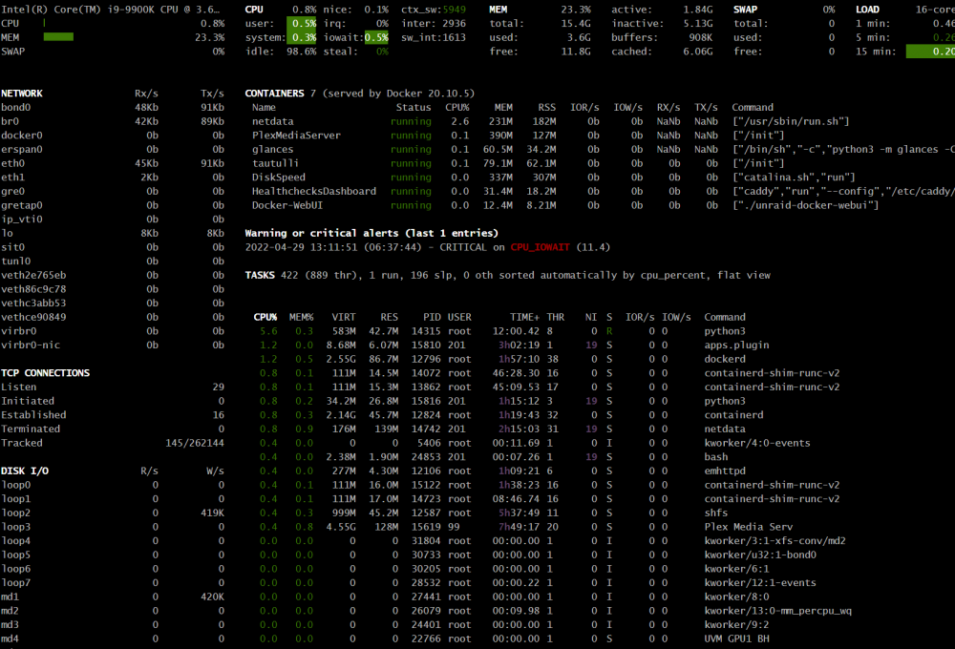
Task: Click the UVM GPU1 BH process
Action: [736, 639]
